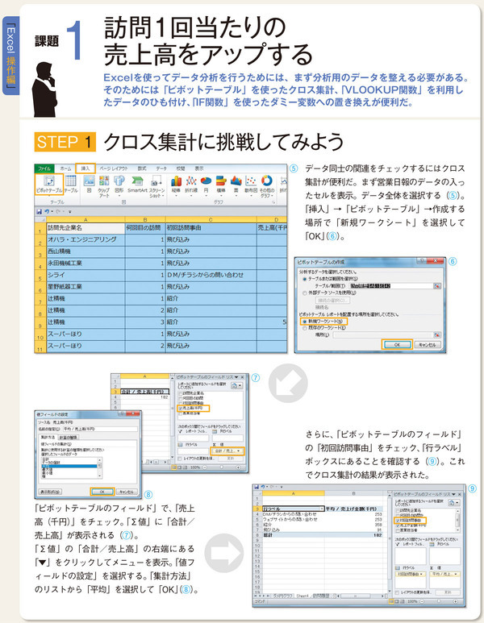The width and height of the screenshot is (484, 623).
Task: Click キャンセル in 値フィールドの設定 dialog
Action: pyautogui.click(x=127, y=492)
